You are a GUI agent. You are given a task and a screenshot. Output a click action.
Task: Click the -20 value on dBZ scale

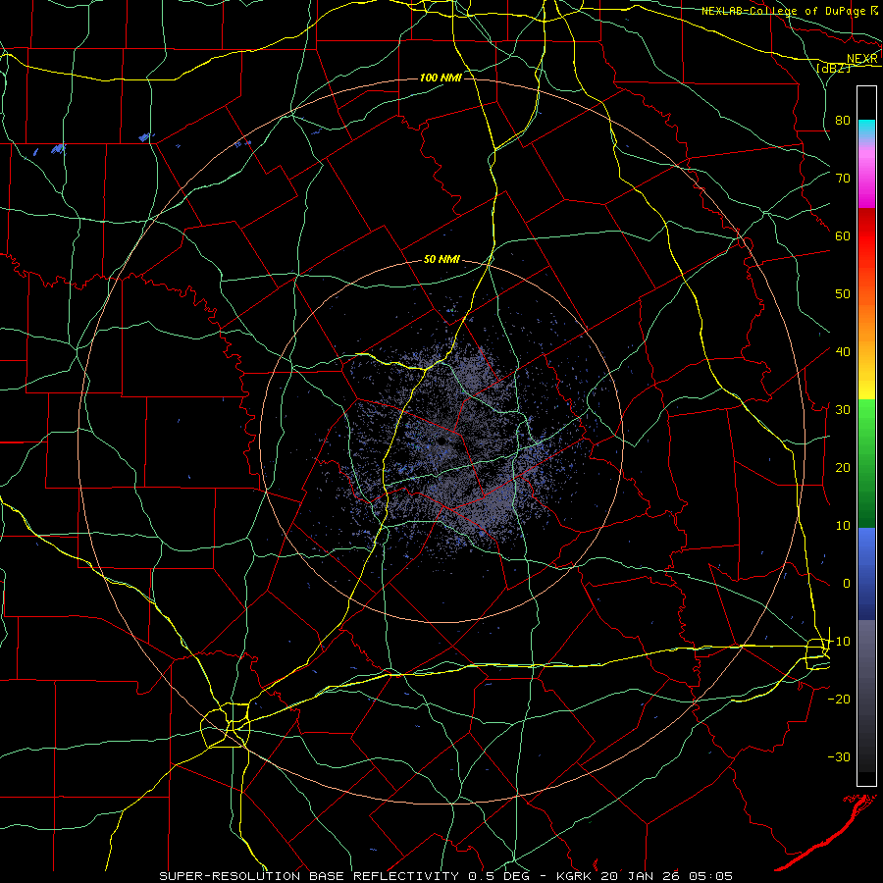pos(839,699)
